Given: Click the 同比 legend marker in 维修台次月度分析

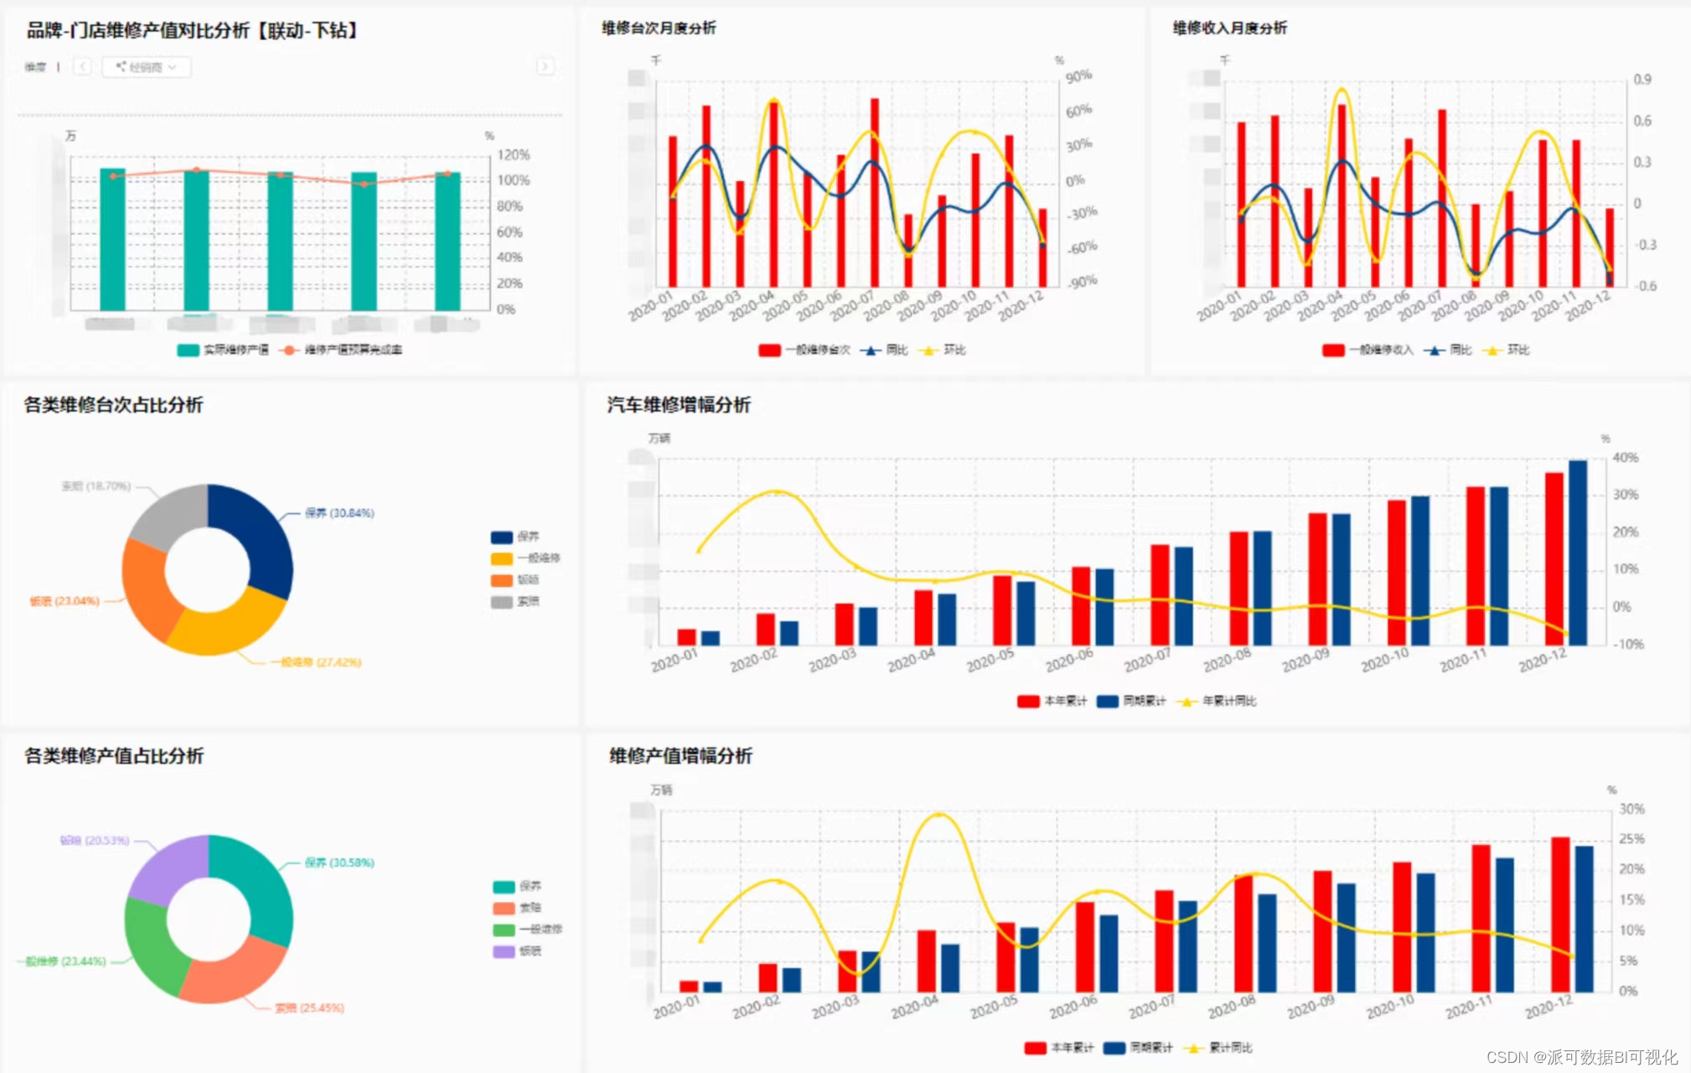Looking at the screenshot, I should pos(871,350).
